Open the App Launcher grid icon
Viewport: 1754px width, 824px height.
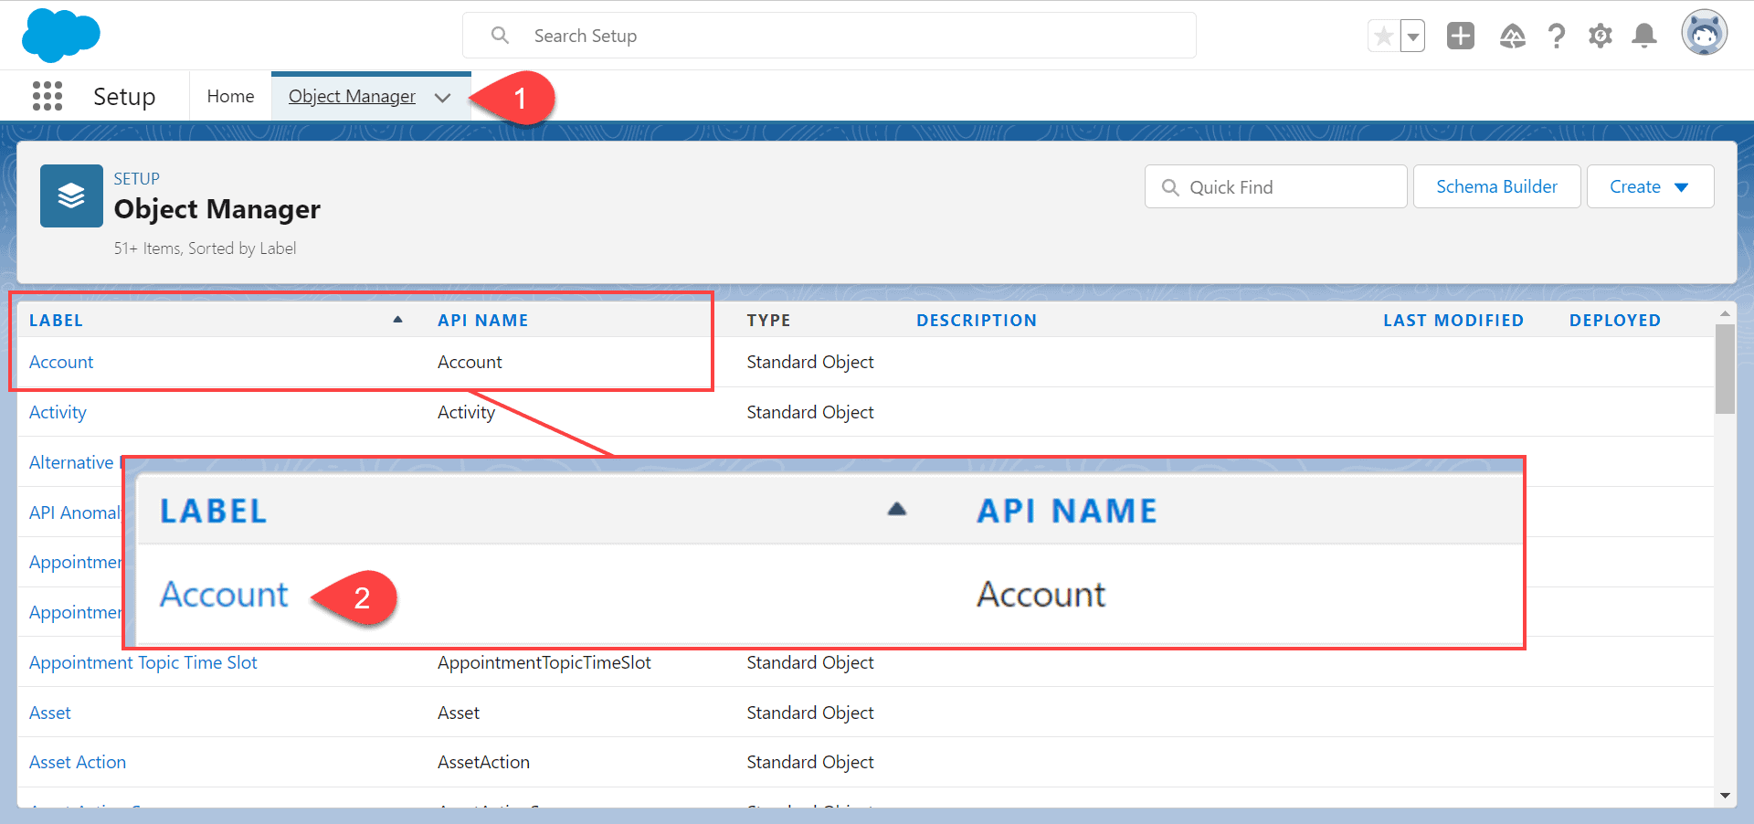point(47,96)
